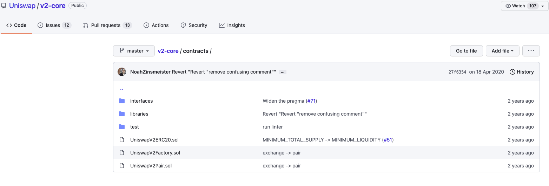Open the three-dots more options menu
The image size is (549, 186).
tap(531, 51)
